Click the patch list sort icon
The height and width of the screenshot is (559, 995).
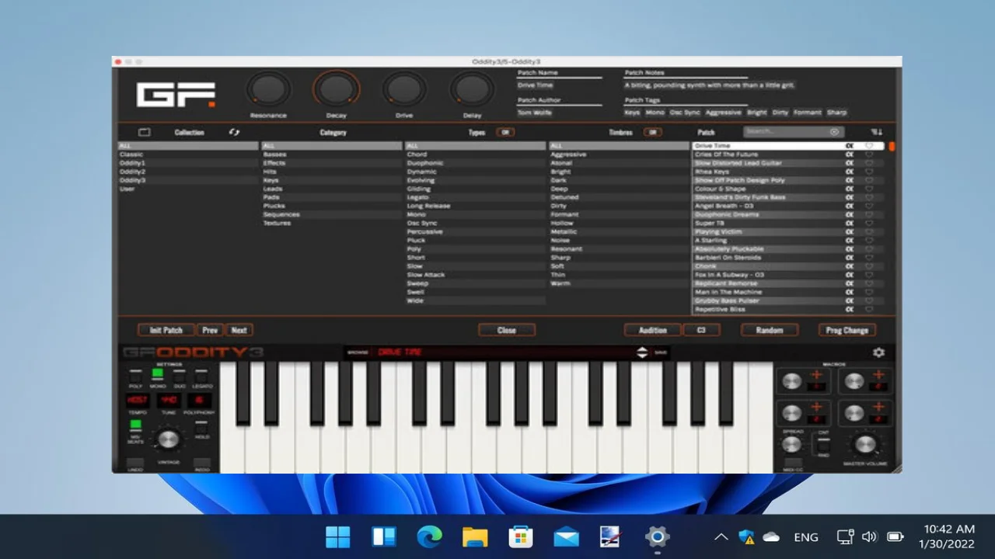878,132
